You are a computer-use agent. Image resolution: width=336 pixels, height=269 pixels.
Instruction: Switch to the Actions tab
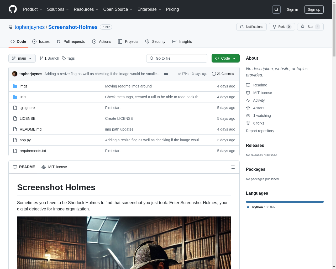coord(102,42)
